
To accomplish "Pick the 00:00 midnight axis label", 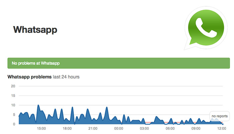I will (x=119, y=128).
